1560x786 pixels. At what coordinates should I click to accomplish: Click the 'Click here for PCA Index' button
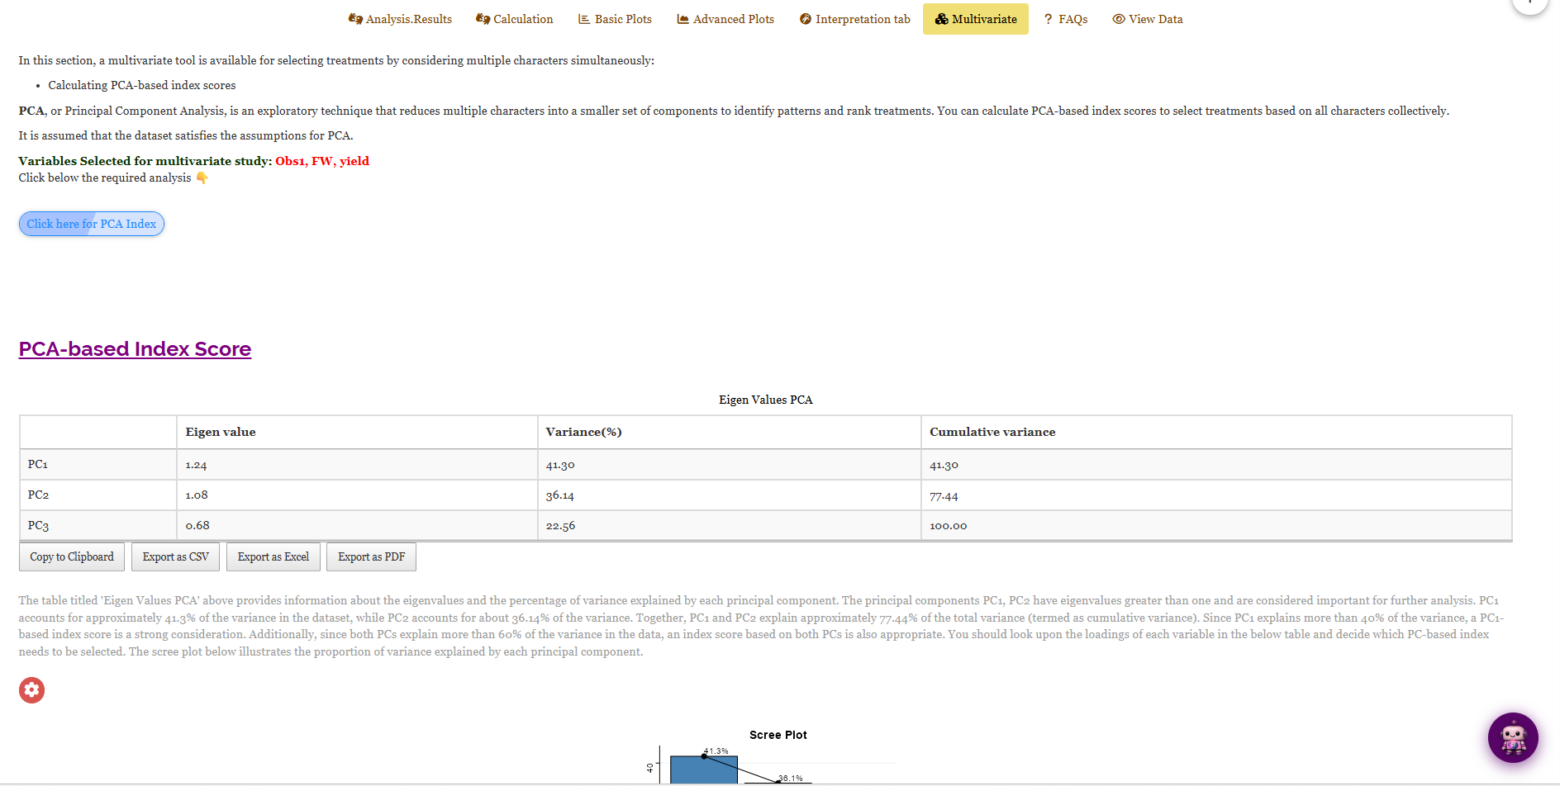pyautogui.click(x=92, y=224)
